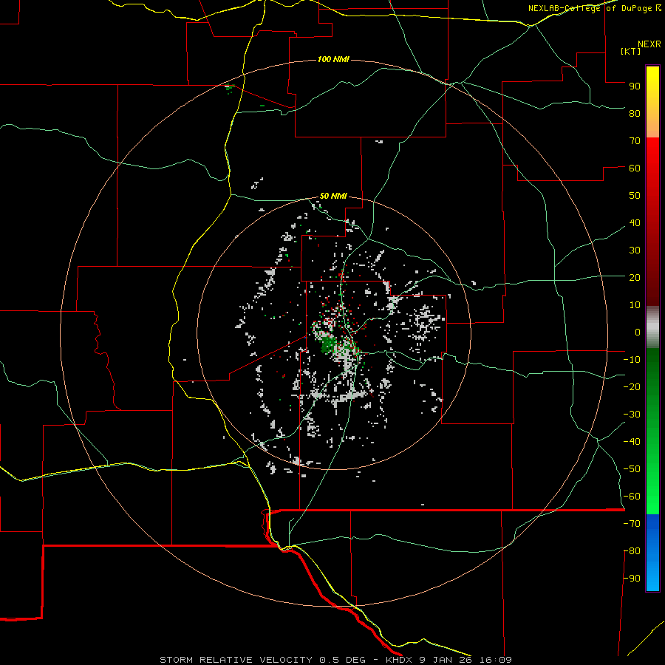Click the -40 value on the velocity scale
Screen dimensions: 665x665
pyautogui.click(x=632, y=442)
